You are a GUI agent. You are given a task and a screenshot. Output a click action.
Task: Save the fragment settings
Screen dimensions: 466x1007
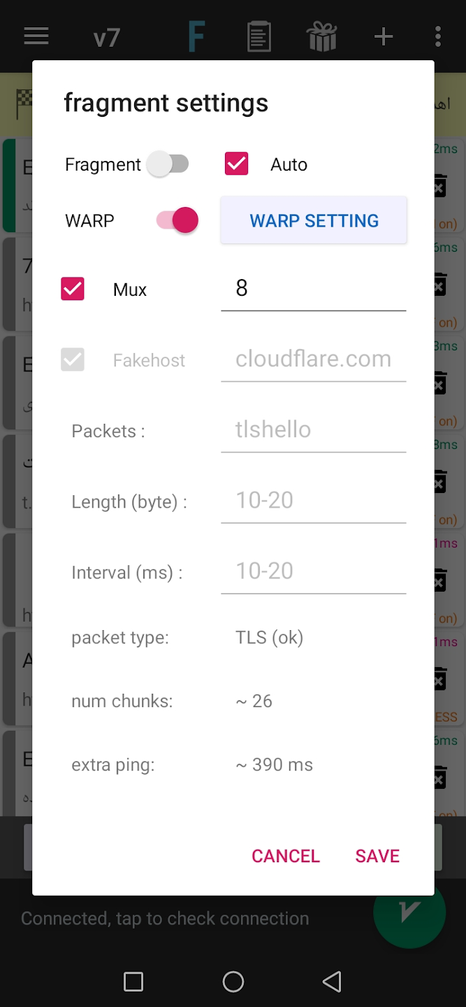tap(377, 855)
